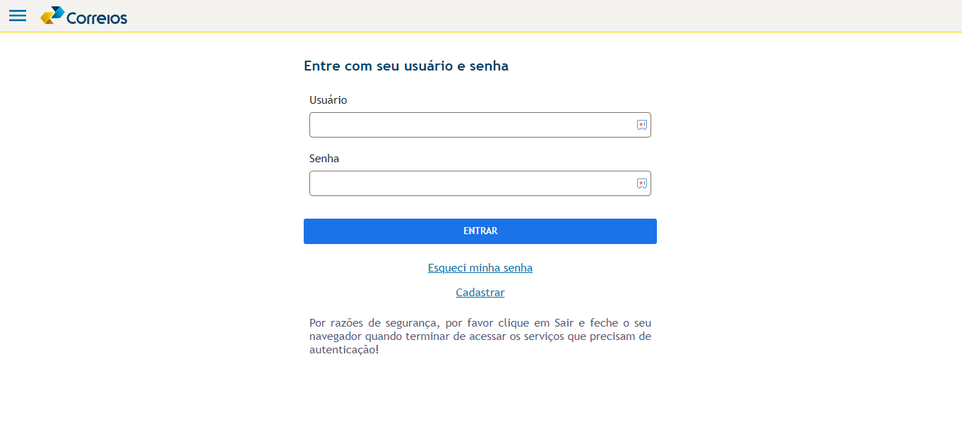Click the security notice paragraph beginning Por razões

pos(480,336)
